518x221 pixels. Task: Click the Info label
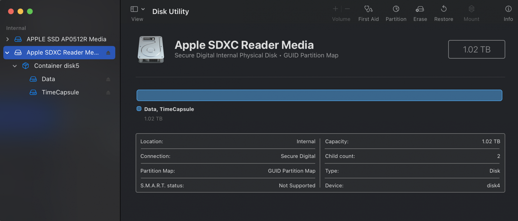point(508,19)
